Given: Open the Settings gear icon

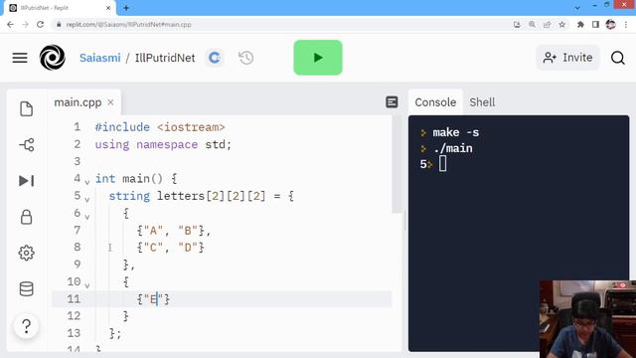Looking at the screenshot, I should 27,253.
